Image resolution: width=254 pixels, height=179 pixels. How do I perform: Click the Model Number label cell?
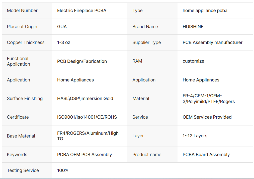[x=22, y=11]
